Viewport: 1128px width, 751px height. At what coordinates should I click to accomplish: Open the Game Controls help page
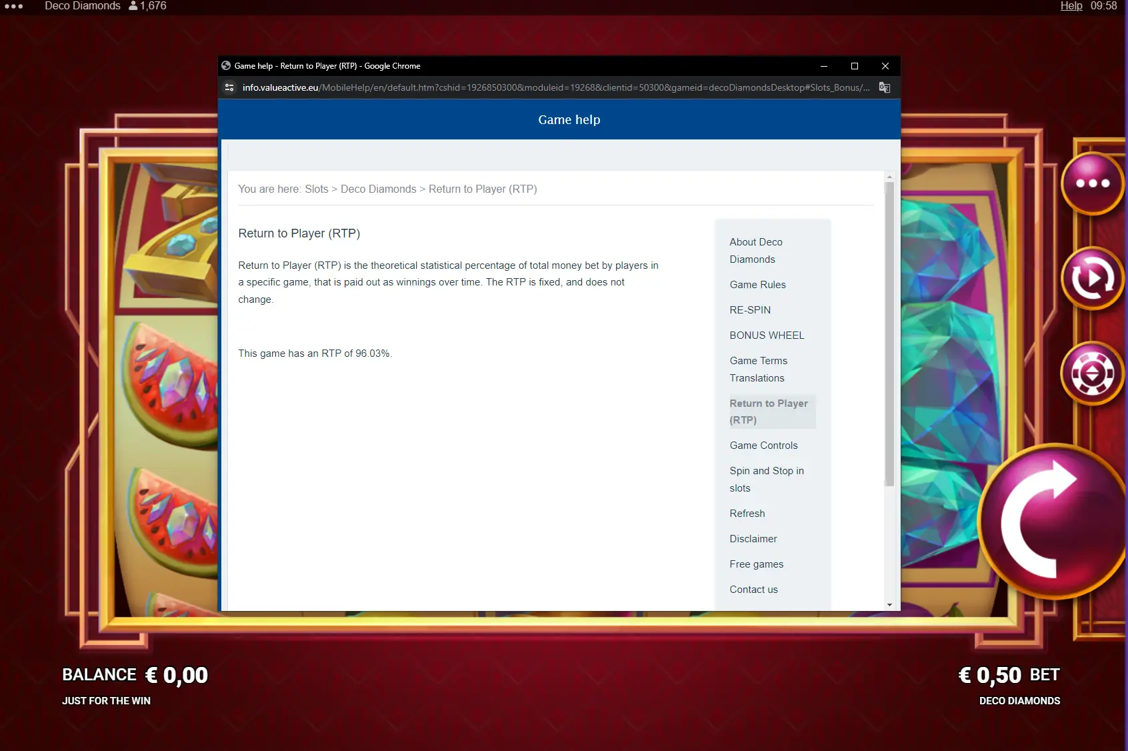(x=763, y=446)
